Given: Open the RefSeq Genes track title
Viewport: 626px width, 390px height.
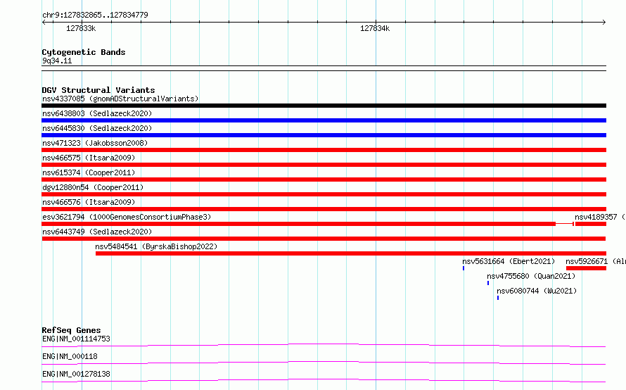Looking at the screenshot, I should 71,330.
